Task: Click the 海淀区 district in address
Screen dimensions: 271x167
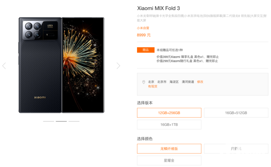Action: coord(174,82)
